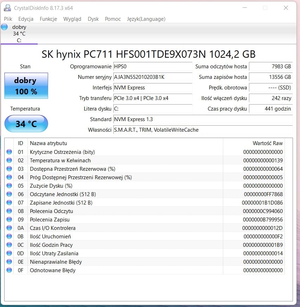Click the Tryb transferu field PCIe 3.0 x4
This screenshot has height=307, width=300.
click(153, 98)
